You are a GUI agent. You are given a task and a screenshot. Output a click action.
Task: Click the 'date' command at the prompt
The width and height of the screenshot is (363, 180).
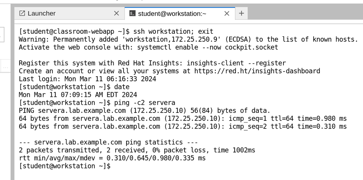[121, 87]
